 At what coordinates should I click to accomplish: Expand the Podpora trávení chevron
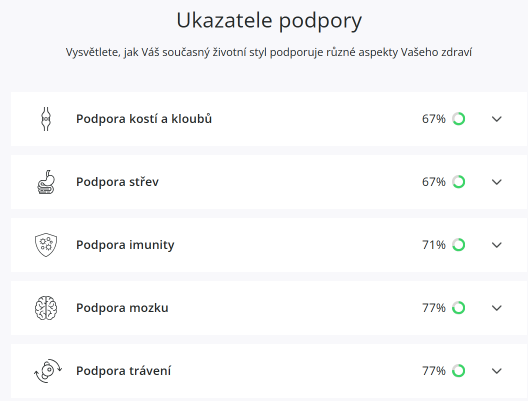pos(496,371)
